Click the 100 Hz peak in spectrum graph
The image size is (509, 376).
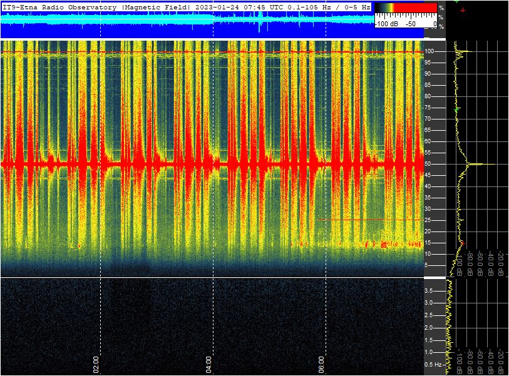tap(463, 51)
